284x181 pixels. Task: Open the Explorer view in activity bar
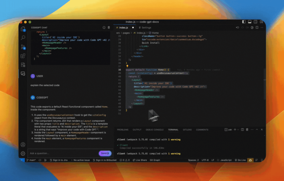[x=23, y=29]
